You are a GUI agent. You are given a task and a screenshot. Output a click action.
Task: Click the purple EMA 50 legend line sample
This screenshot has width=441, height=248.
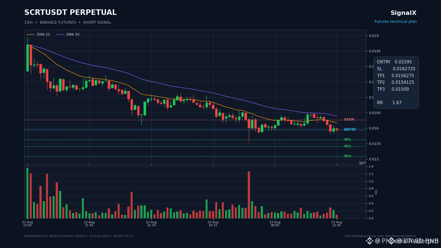click(60, 34)
